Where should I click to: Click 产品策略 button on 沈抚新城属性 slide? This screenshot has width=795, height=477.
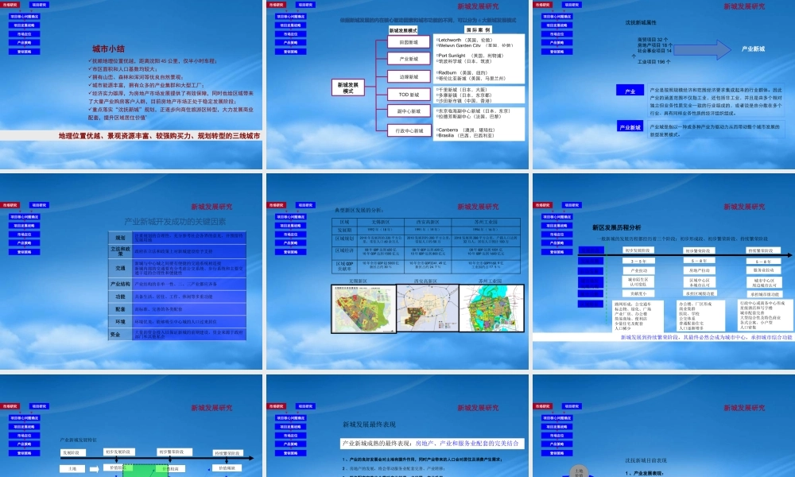tap(556, 43)
